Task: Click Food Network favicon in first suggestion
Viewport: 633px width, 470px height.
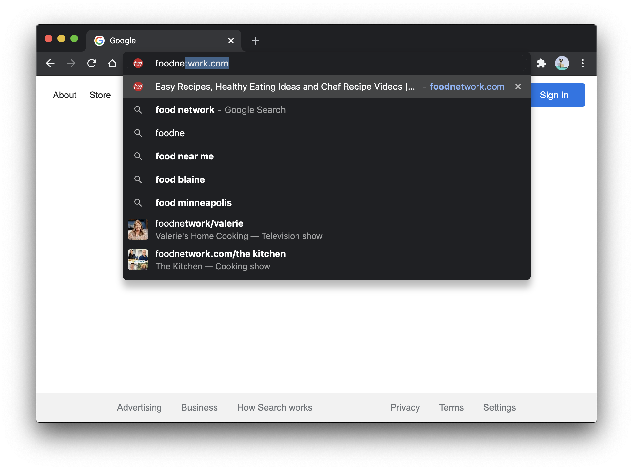Action: click(x=138, y=87)
